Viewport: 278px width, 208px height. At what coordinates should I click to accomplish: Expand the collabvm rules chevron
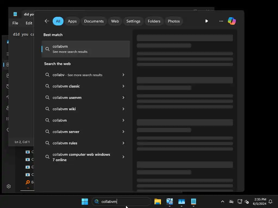click(123, 143)
